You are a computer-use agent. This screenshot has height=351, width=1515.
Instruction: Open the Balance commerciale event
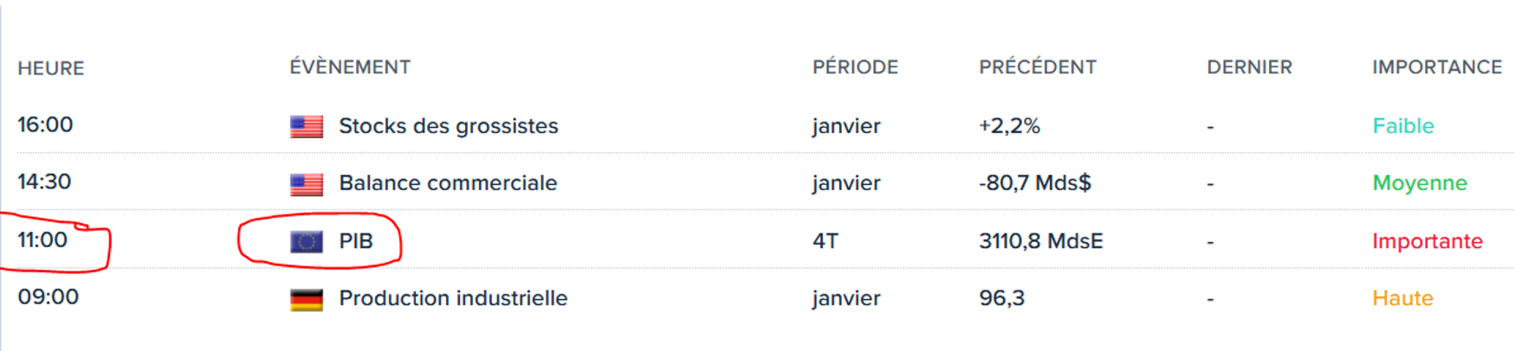click(447, 183)
